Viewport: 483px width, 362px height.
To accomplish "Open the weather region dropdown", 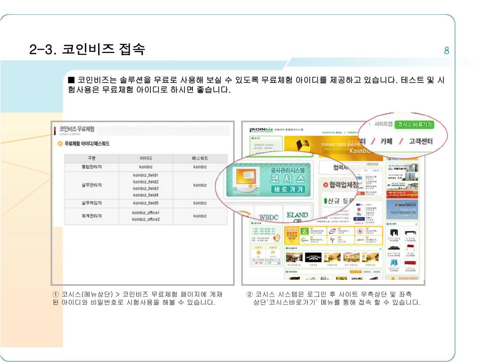I will coord(273,263).
